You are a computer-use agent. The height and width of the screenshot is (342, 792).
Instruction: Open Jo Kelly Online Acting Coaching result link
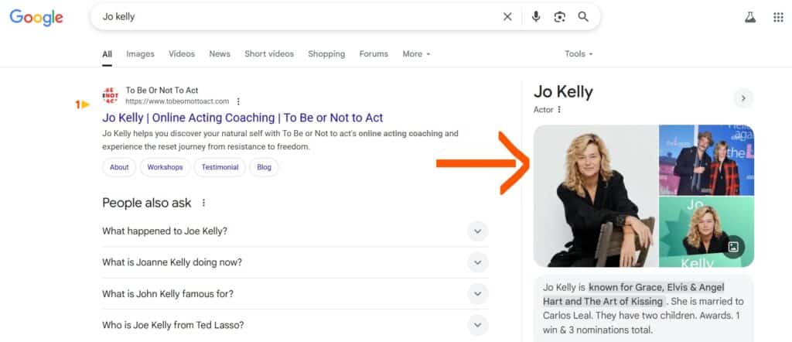[242, 118]
